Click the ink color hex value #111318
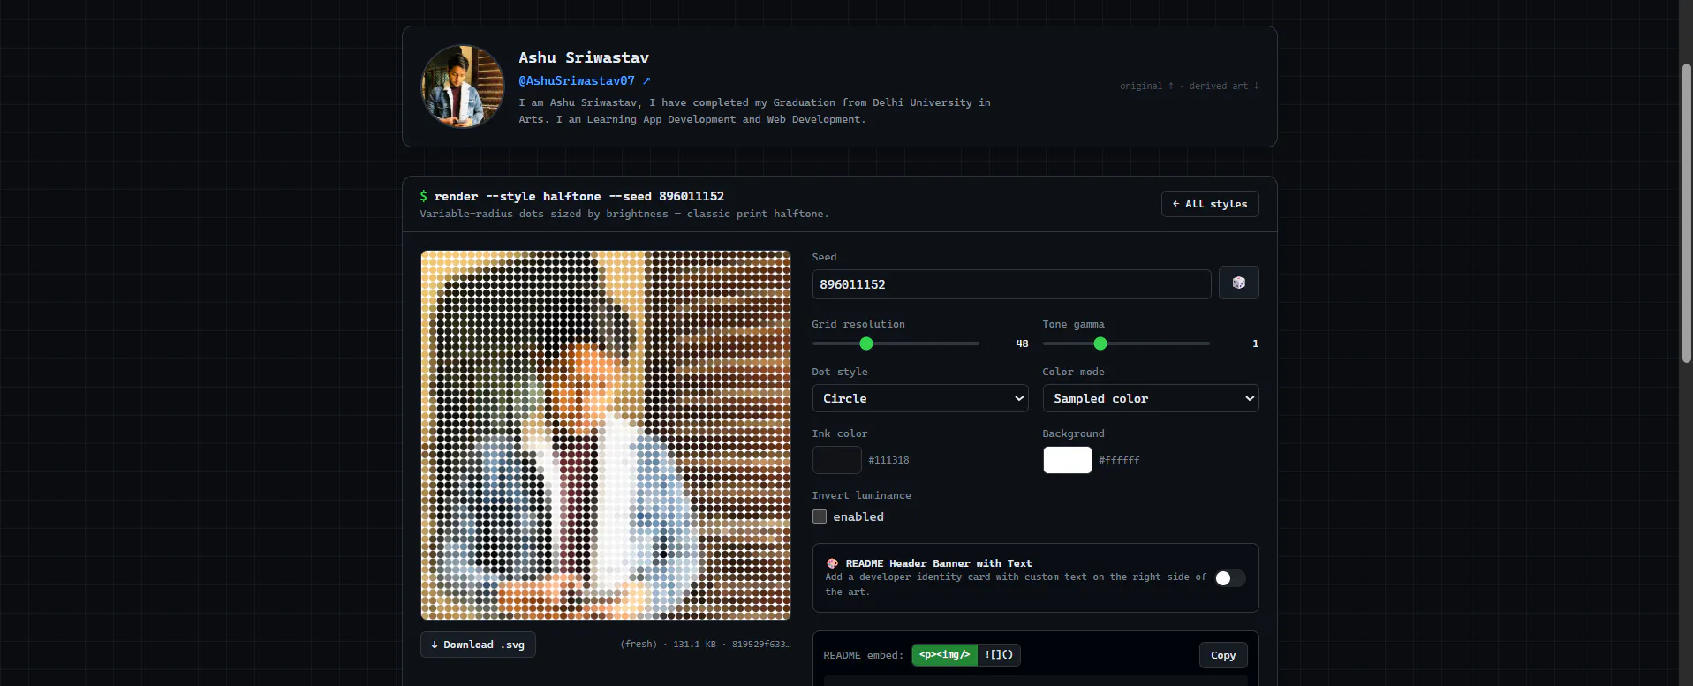The image size is (1693, 686). coord(888,460)
